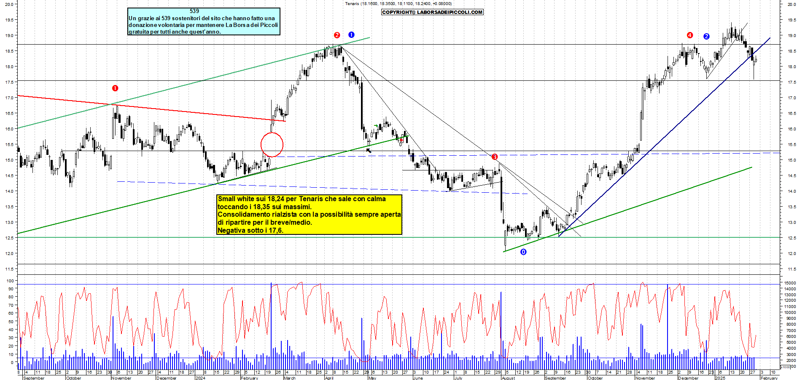
Task: Click the yellow note starting 'Small white sui 18,24'
Action: tap(309, 215)
